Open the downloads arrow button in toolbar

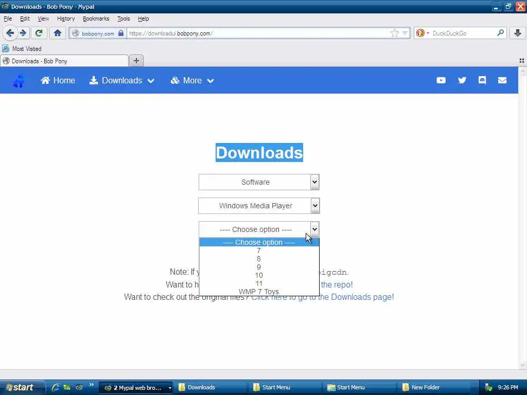point(518,33)
